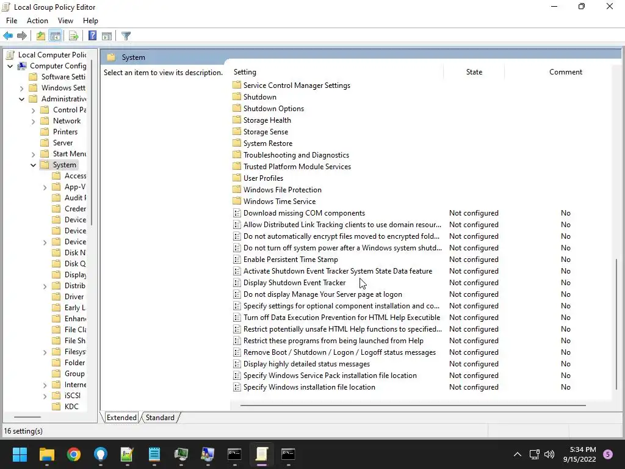
Task: Open the Help menu
Action: click(x=90, y=21)
